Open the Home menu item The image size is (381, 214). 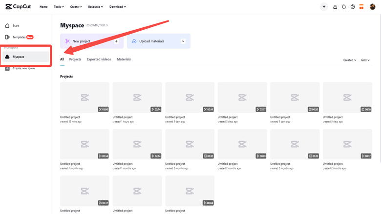[43, 7]
